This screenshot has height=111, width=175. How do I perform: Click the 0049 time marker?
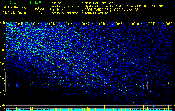152,24
